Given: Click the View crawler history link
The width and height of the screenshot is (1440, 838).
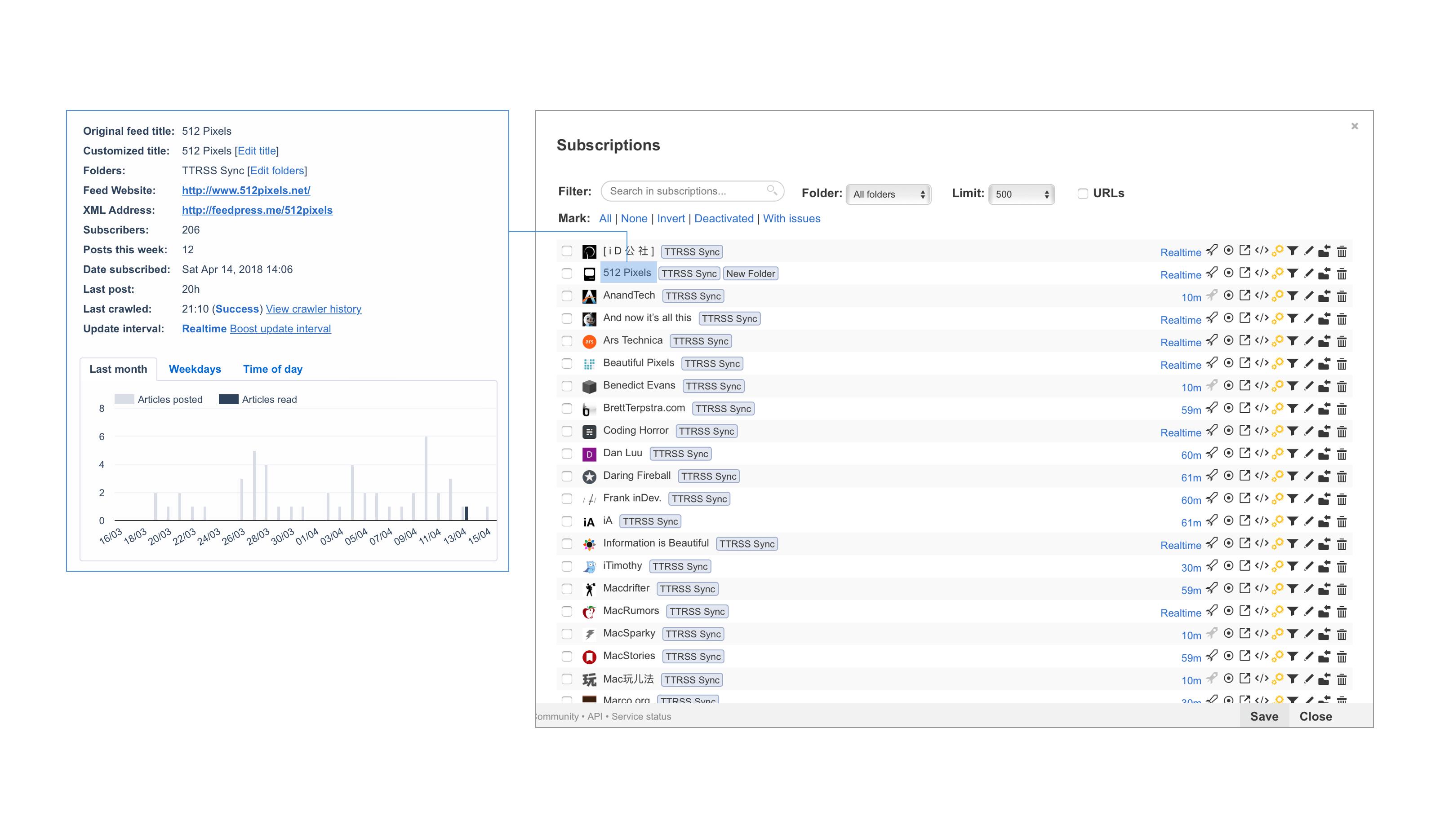Looking at the screenshot, I should pyautogui.click(x=313, y=309).
